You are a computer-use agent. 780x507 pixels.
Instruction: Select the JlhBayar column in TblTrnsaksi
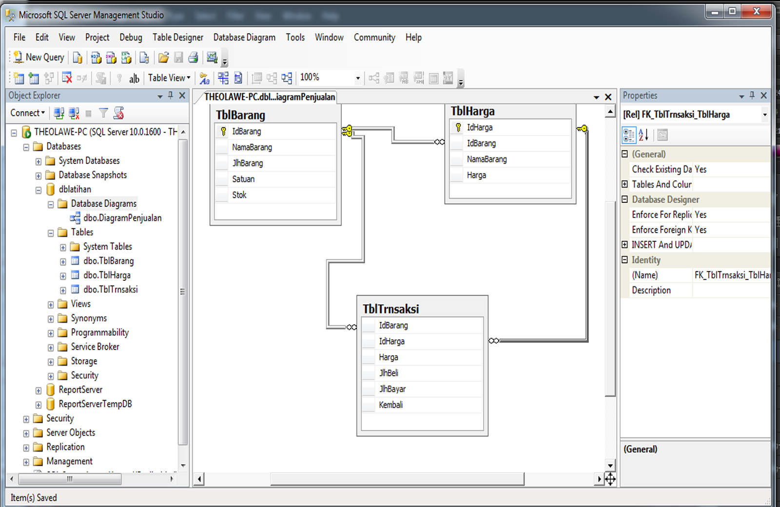coord(422,389)
